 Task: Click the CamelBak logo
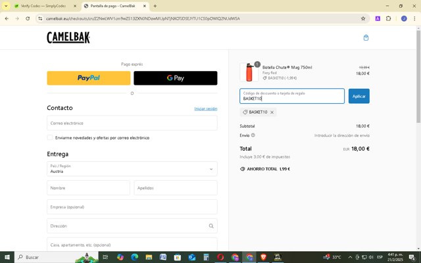click(68, 37)
